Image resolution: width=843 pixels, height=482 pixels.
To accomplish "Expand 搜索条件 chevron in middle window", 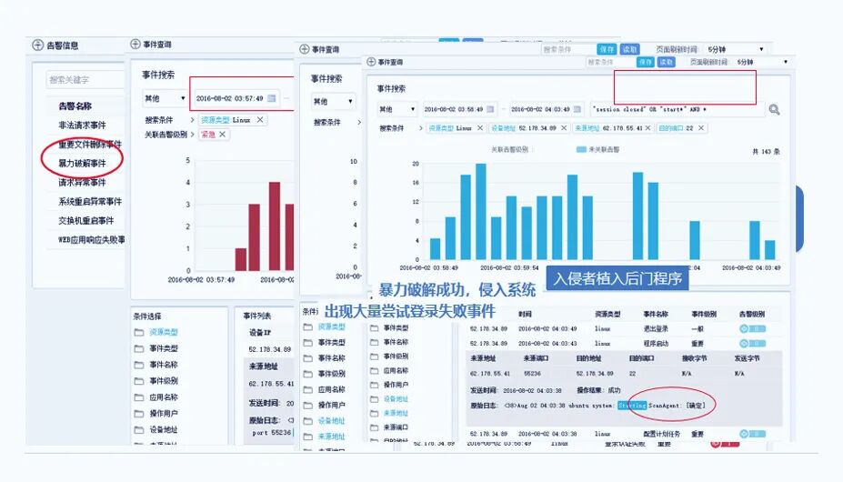I will [358, 123].
